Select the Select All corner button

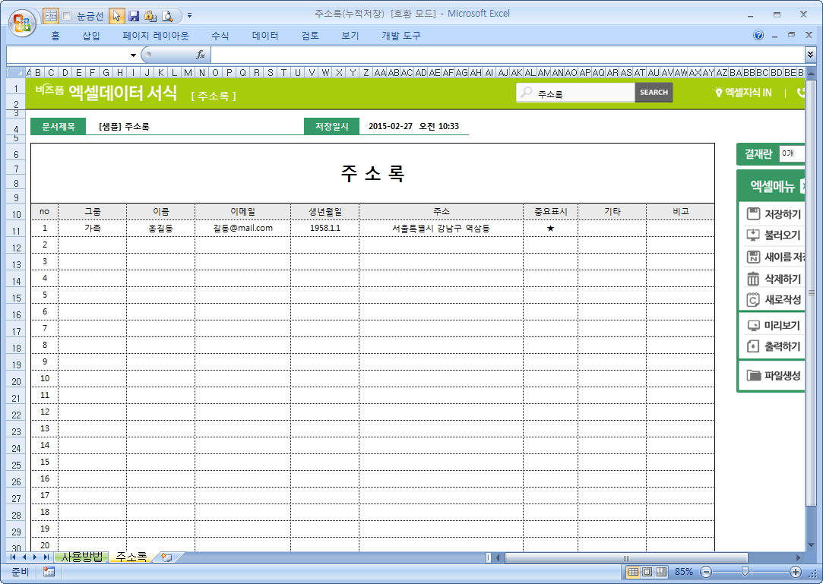click(15, 72)
